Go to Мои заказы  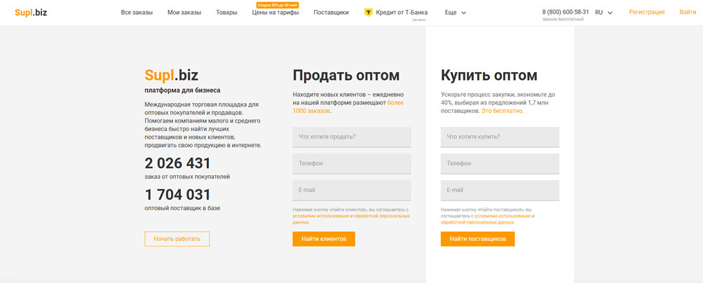(x=184, y=13)
